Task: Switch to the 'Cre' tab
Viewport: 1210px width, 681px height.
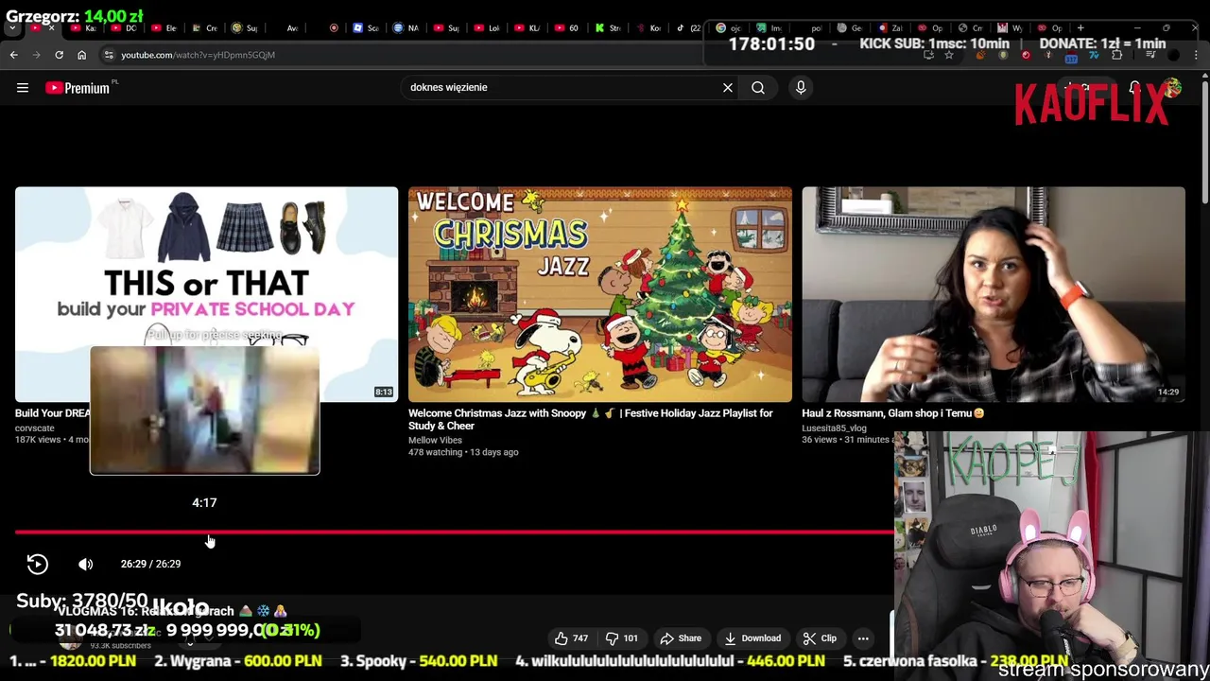Action: pyautogui.click(x=205, y=27)
